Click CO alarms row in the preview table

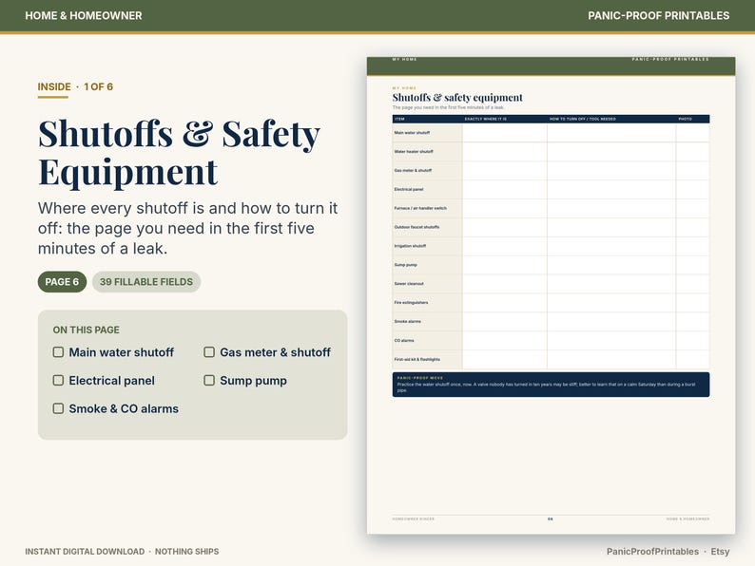click(551, 341)
